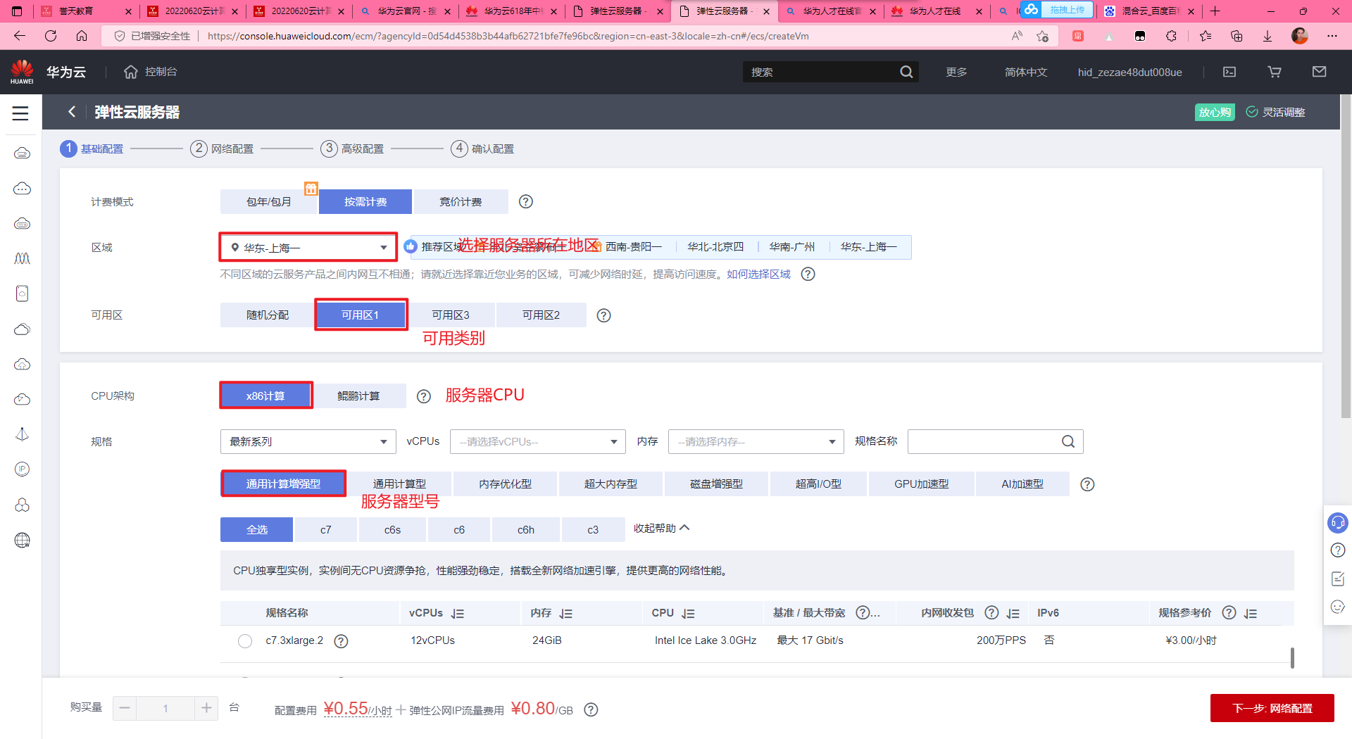Select 包年/包月 billing mode
Viewport: 1352px width, 739px height.
pyautogui.click(x=269, y=202)
